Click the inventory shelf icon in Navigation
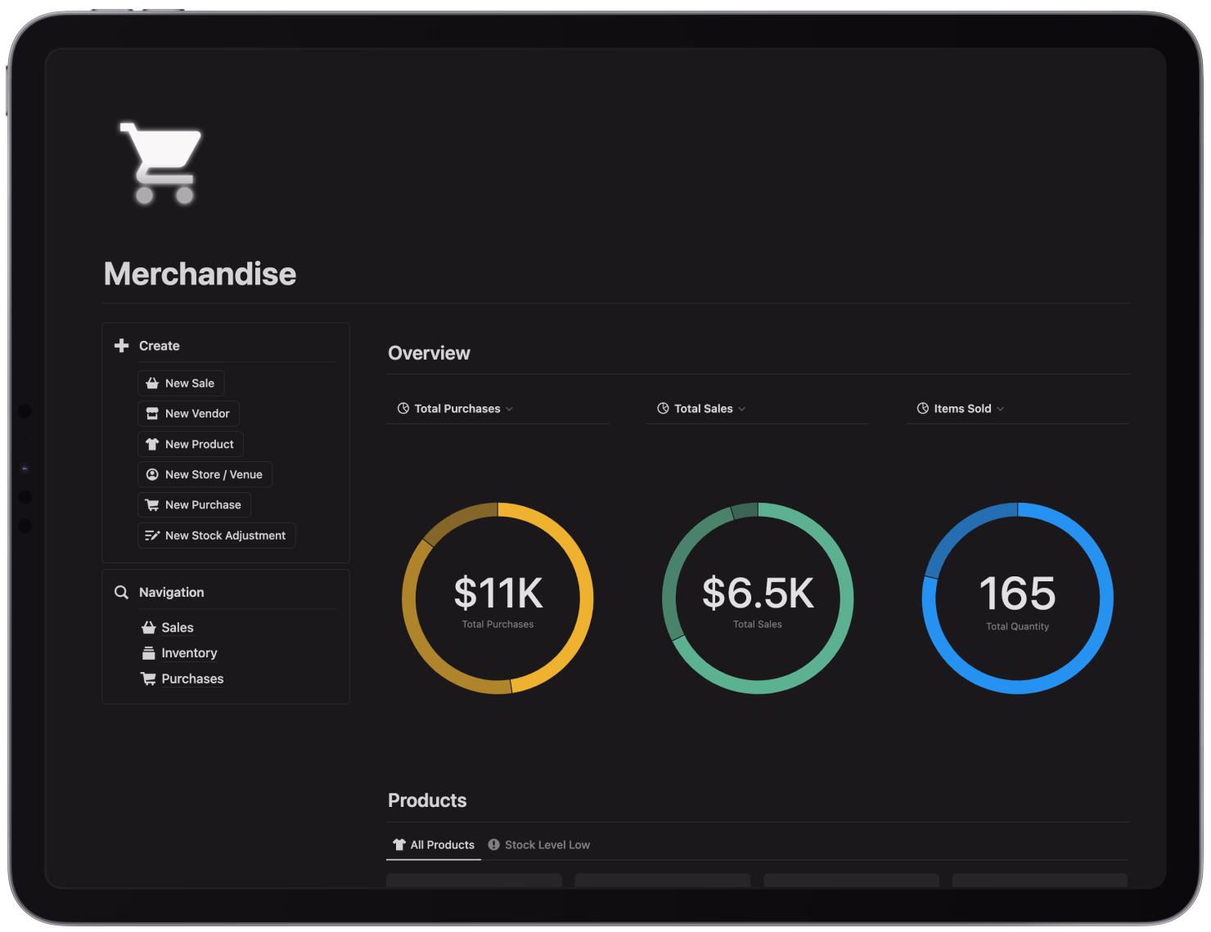 148,652
